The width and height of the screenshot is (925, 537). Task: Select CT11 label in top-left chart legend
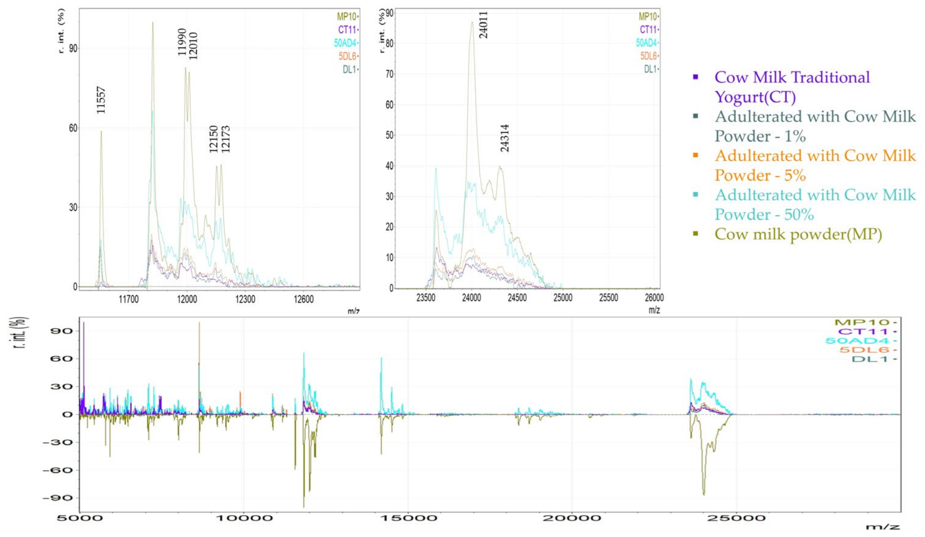[347, 30]
